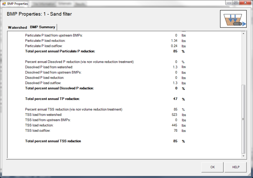
Task: Select the Total percent annual TSS reduction row
Action: click(53, 141)
